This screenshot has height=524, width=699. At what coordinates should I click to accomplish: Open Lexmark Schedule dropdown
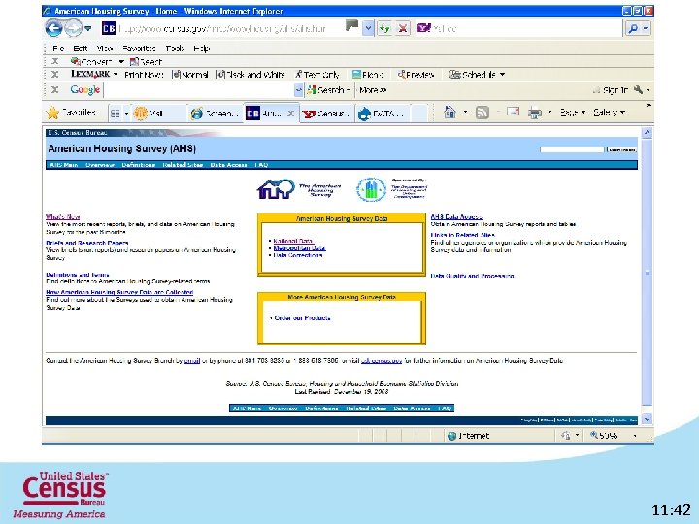[x=477, y=75]
